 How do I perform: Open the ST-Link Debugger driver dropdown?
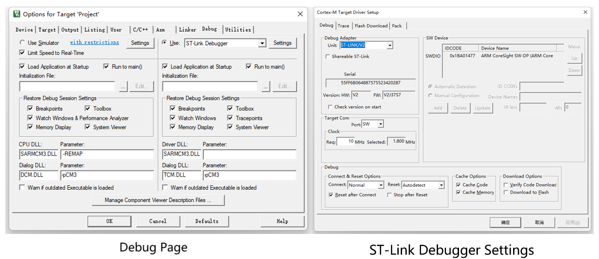pos(262,43)
